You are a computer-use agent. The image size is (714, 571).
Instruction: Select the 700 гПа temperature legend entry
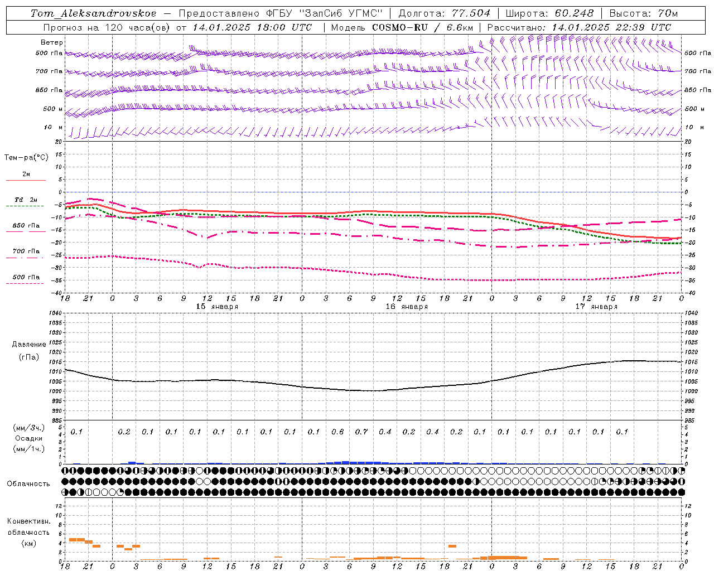(x=26, y=251)
